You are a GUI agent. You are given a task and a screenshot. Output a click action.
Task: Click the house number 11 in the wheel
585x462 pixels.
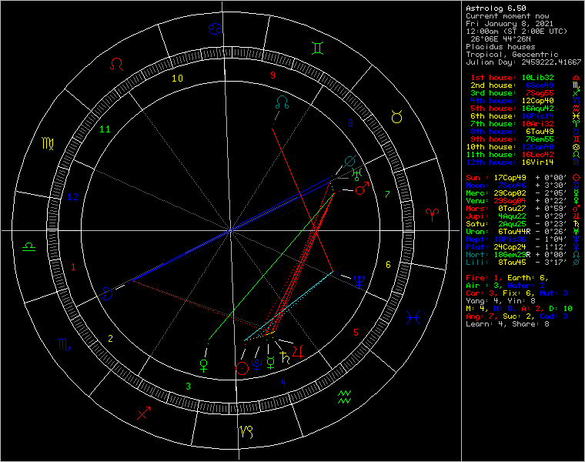pyautogui.click(x=105, y=129)
